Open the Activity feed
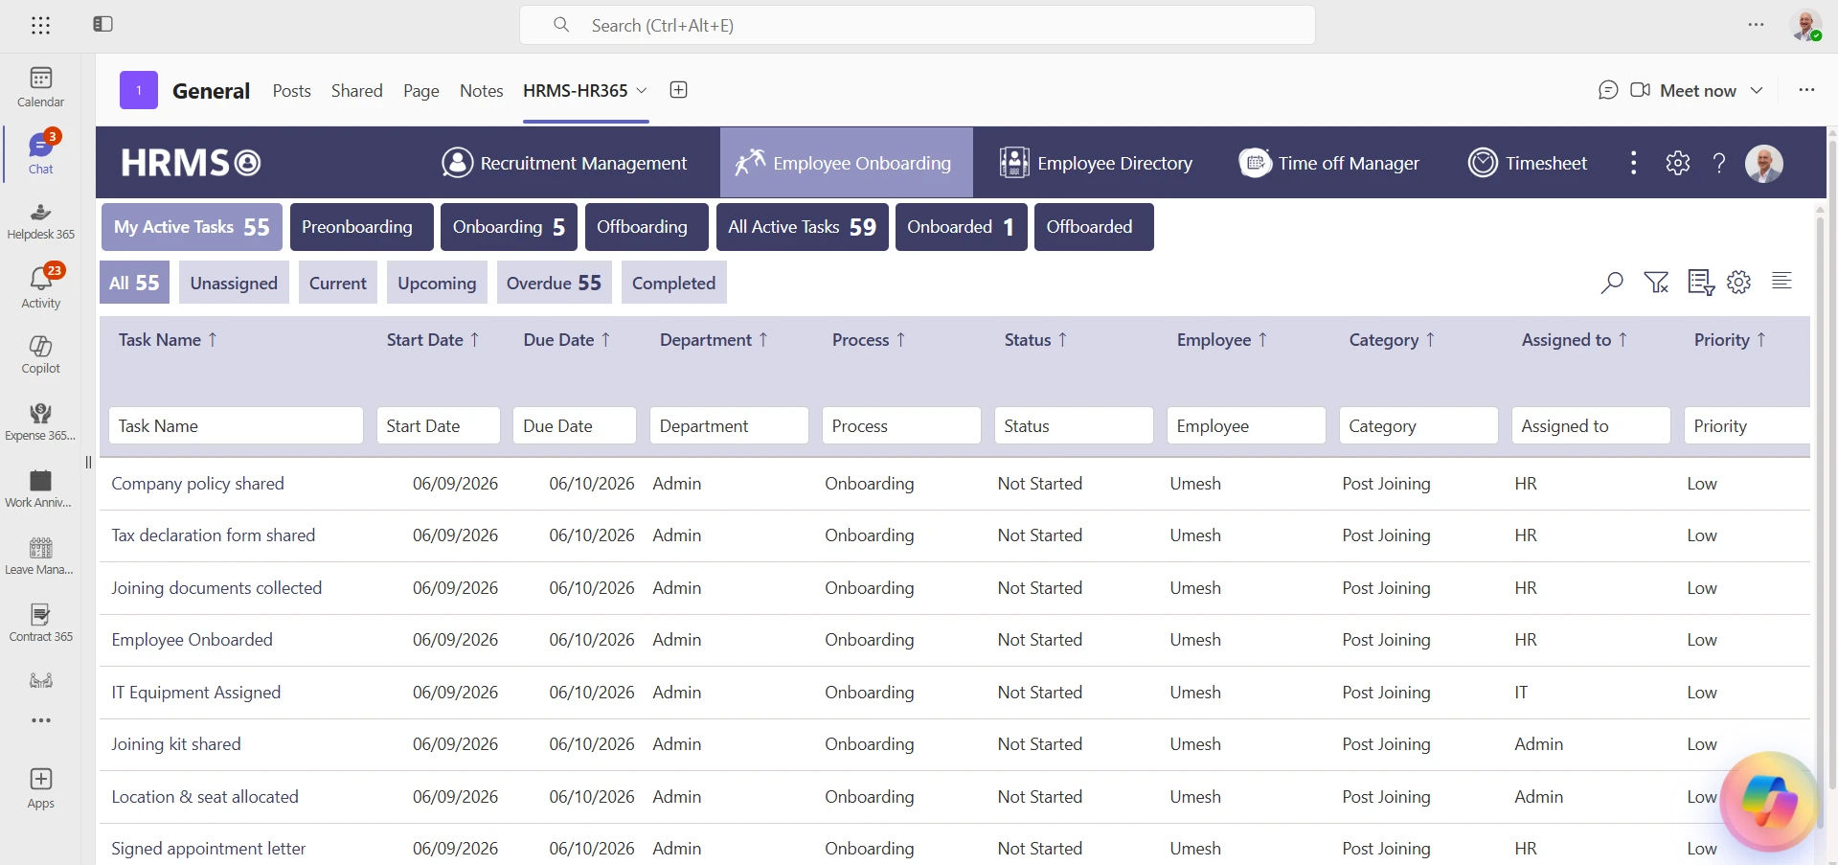Viewport: 1838px width, 865px height. pyautogui.click(x=40, y=287)
